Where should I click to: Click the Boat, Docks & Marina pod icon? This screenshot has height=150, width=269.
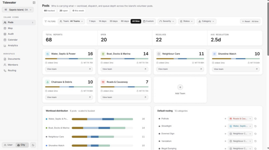tap(103, 54)
